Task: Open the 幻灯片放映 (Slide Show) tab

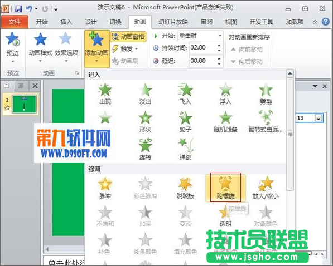Action: 173,22
